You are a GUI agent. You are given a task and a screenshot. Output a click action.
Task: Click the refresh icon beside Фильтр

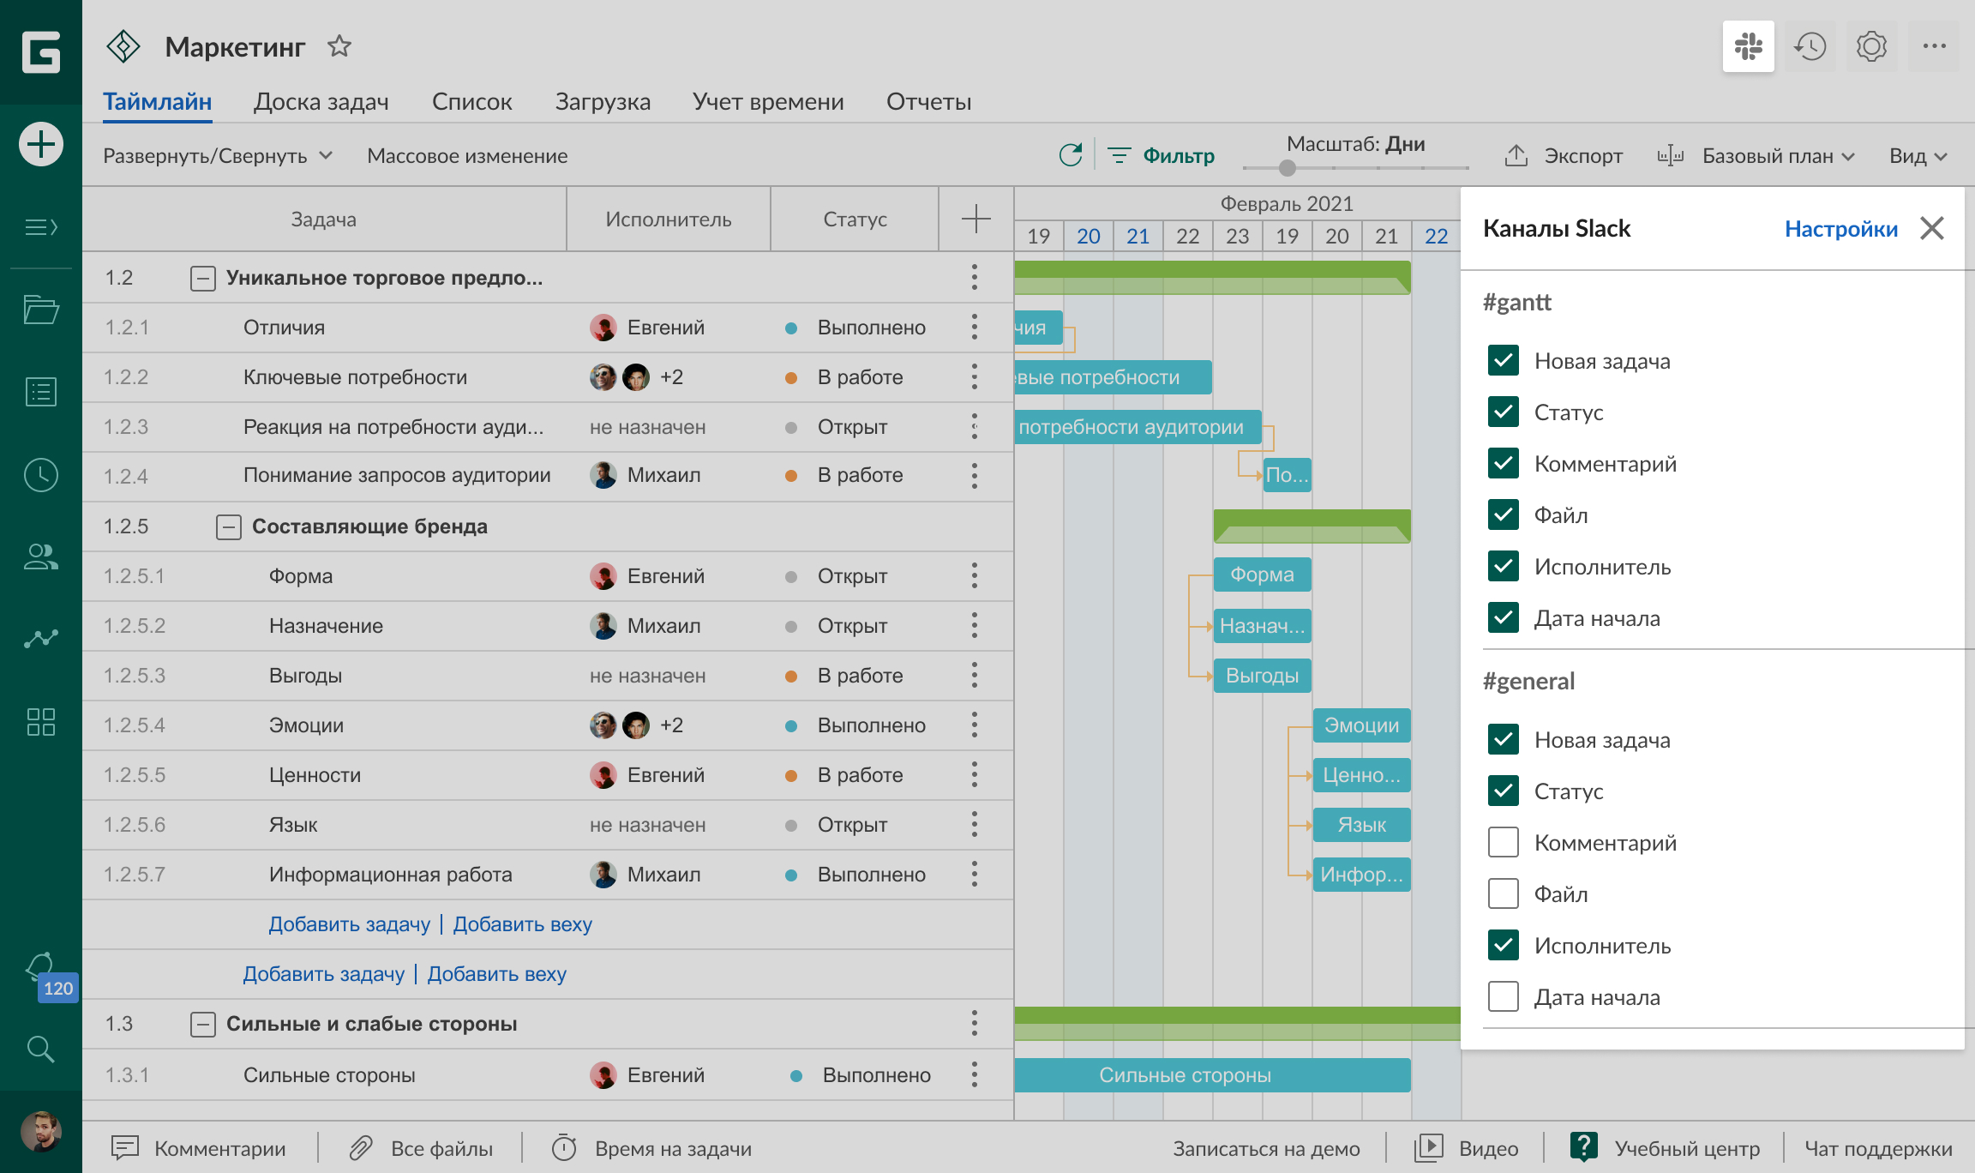[1071, 155]
